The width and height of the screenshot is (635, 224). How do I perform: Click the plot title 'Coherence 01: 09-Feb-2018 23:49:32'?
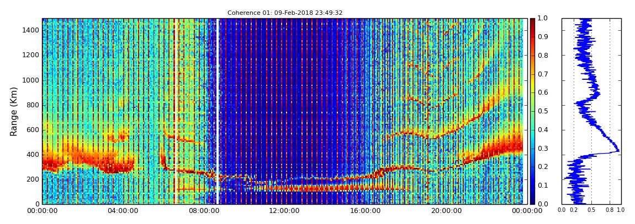pos(285,13)
